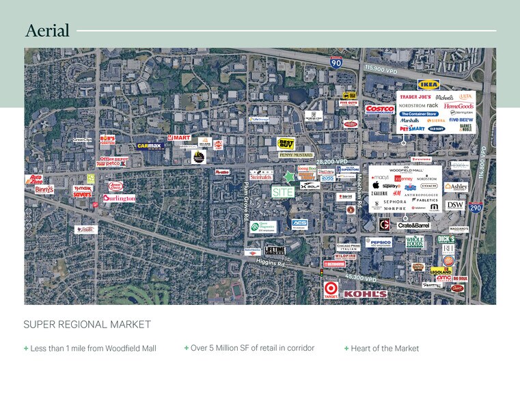The width and height of the screenshot is (520, 402).
Task: Select the Kohl's logo near Higgins Rd
Action: tap(366, 294)
